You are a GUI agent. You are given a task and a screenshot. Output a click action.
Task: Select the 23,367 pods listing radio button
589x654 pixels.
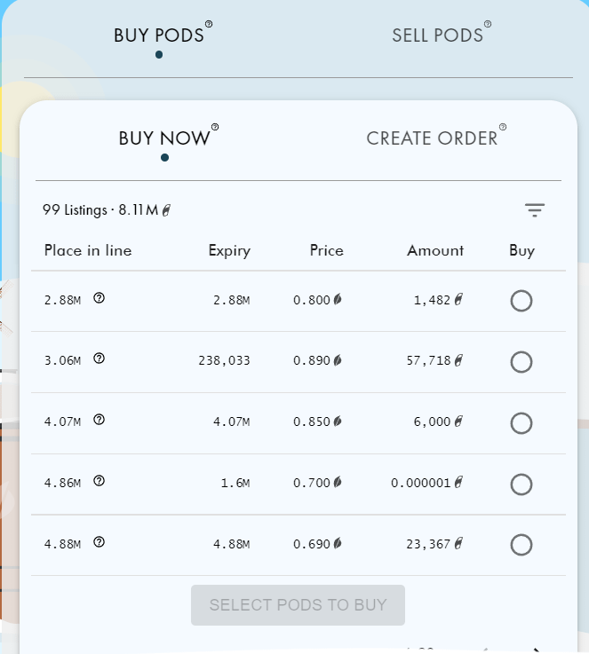pyautogui.click(x=521, y=545)
